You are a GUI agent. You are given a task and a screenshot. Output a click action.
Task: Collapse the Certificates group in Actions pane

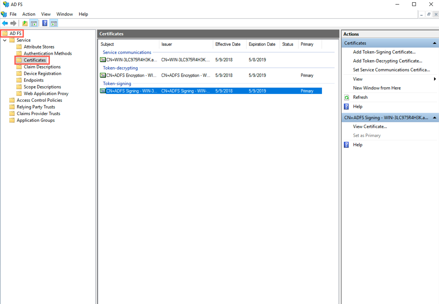(434, 43)
